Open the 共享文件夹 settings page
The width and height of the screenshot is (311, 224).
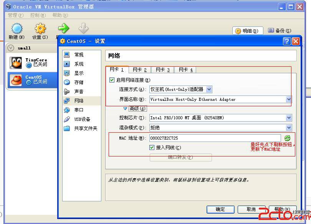68,129
